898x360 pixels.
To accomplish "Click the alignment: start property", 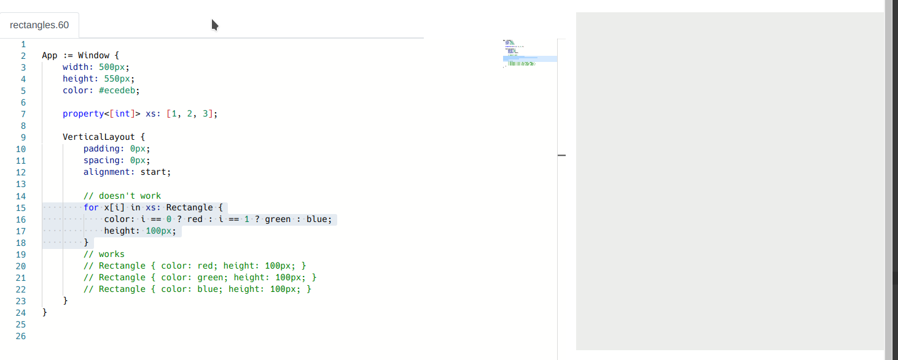I will pyautogui.click(x=127, y=172).
